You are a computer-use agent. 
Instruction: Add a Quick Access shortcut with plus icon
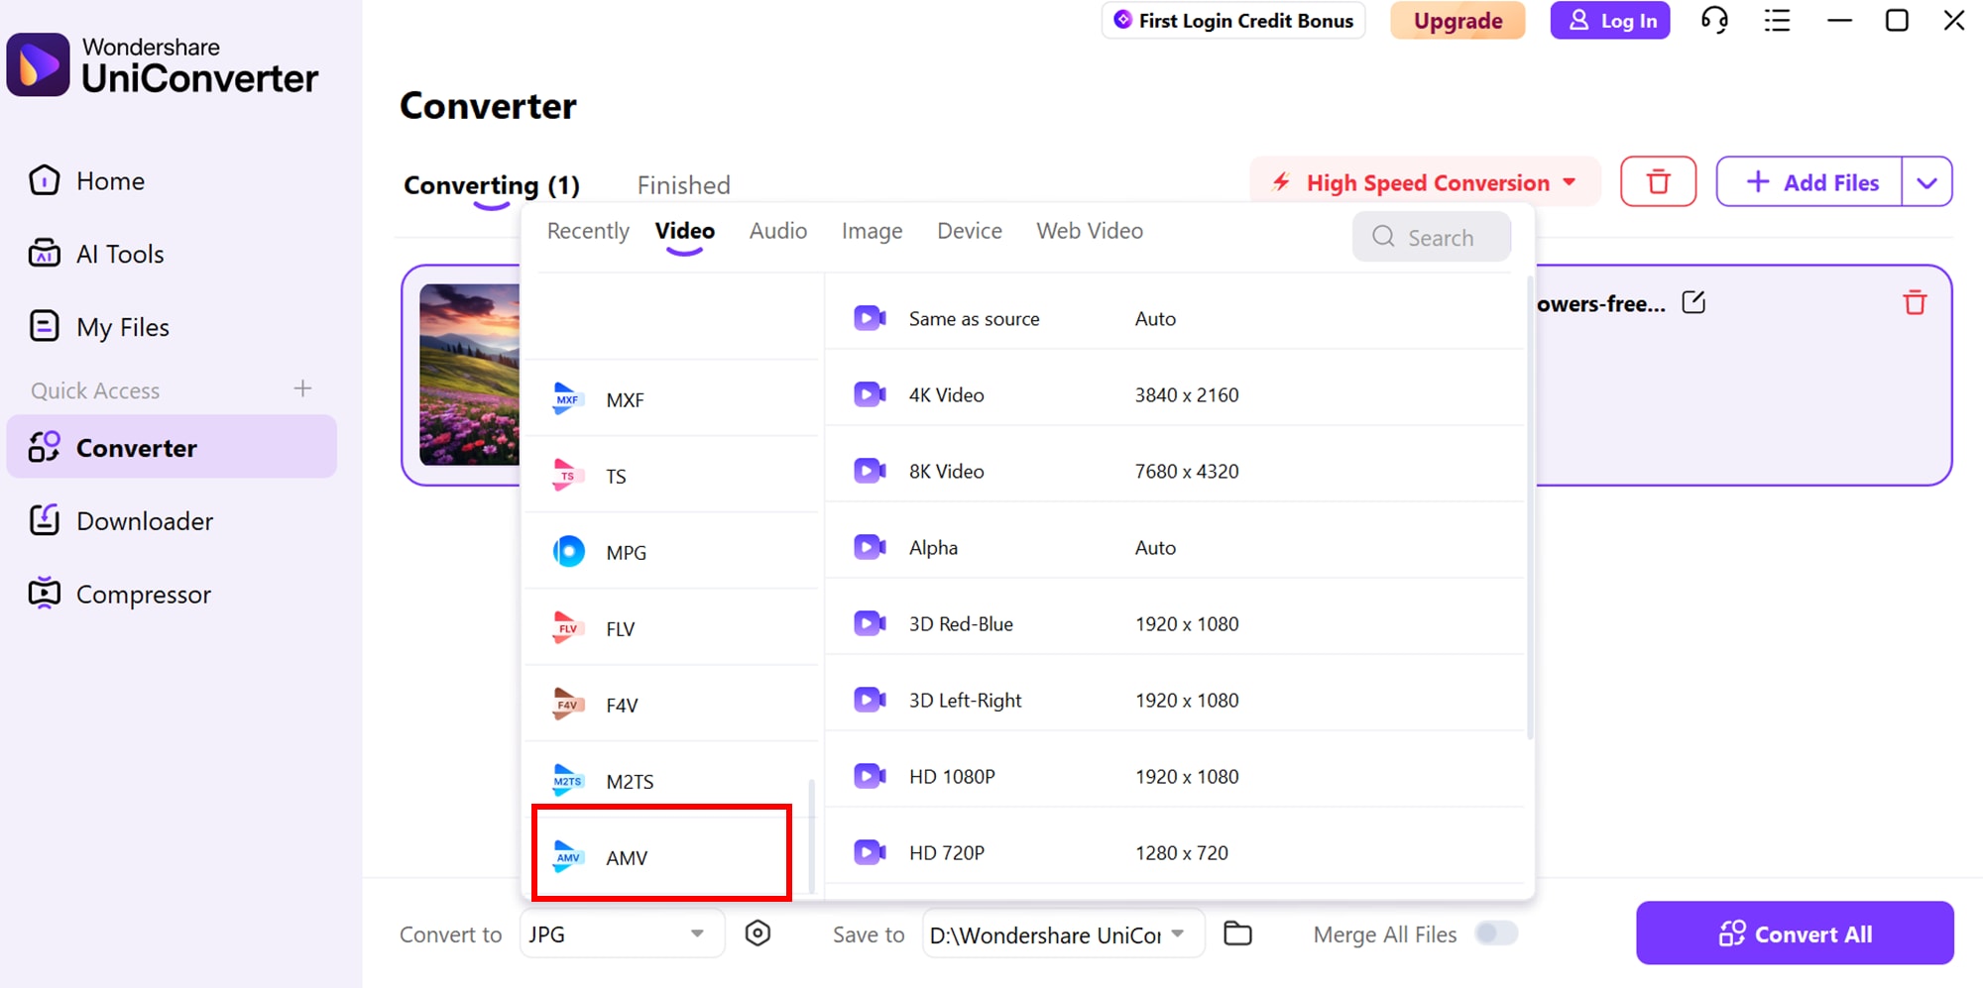click(302, 388)
